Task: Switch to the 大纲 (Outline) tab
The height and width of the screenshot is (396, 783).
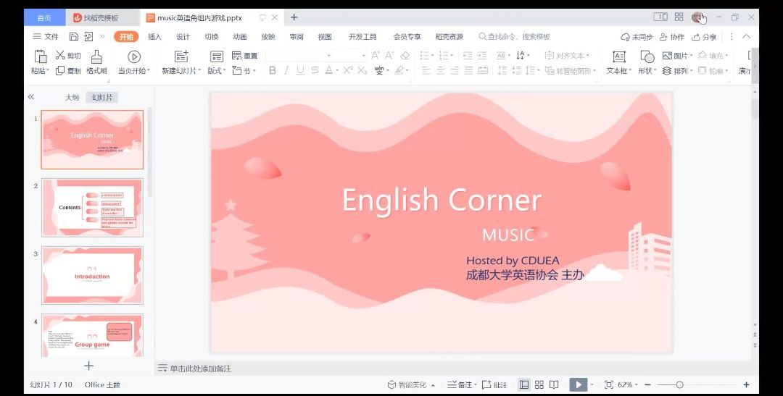Action: (72, 97)
